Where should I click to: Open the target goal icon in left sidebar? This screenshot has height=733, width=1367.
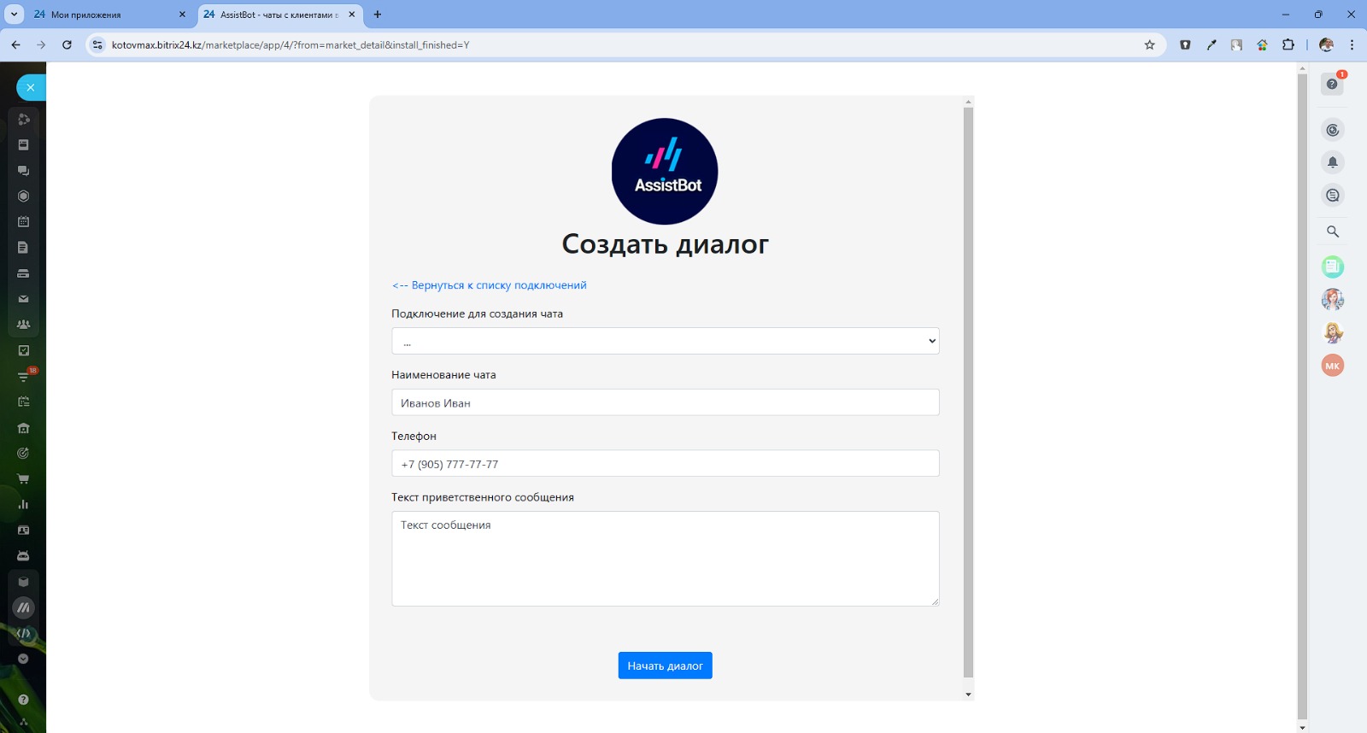(x=23, y=453)
